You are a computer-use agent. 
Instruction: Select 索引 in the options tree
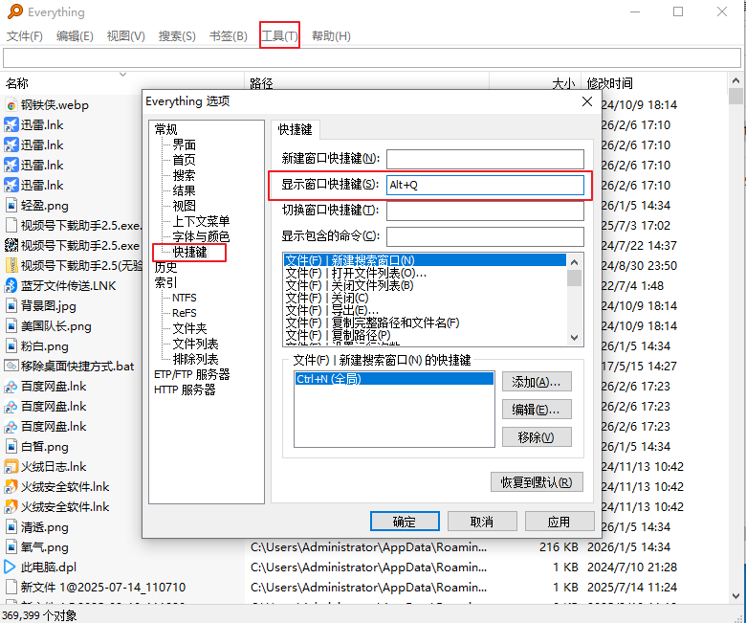click(166, 282)
